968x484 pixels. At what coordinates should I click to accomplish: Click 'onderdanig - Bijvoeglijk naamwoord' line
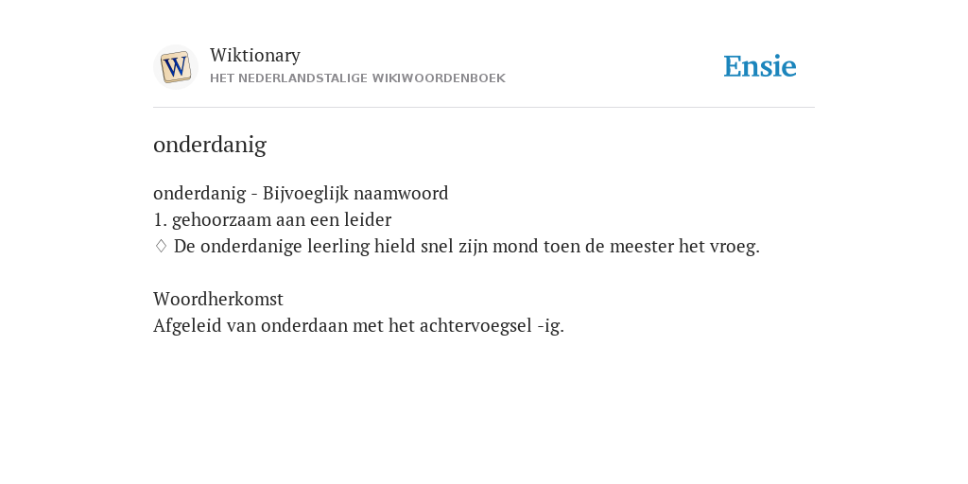click(x=301, y=194)
